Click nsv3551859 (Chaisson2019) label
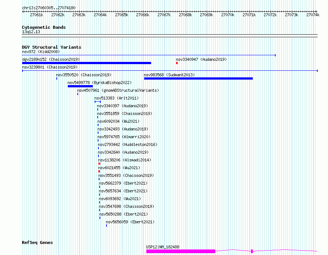The image size is (328, 255). [x=125, y=113]
